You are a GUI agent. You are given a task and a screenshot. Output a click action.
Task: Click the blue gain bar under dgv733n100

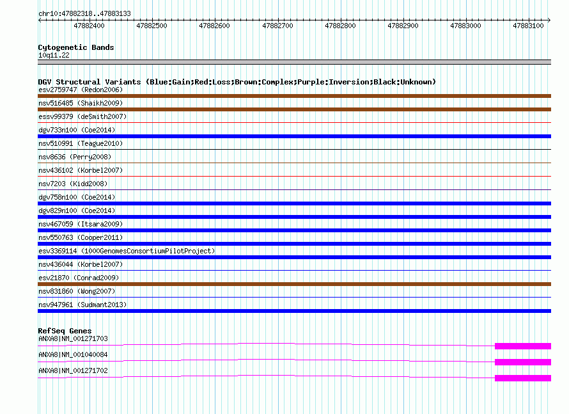click(294, 136)
